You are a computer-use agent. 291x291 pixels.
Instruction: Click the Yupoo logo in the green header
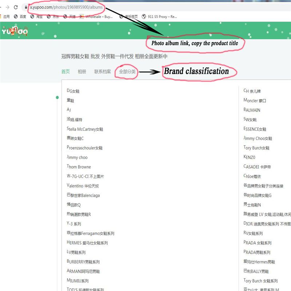point(15,31)
